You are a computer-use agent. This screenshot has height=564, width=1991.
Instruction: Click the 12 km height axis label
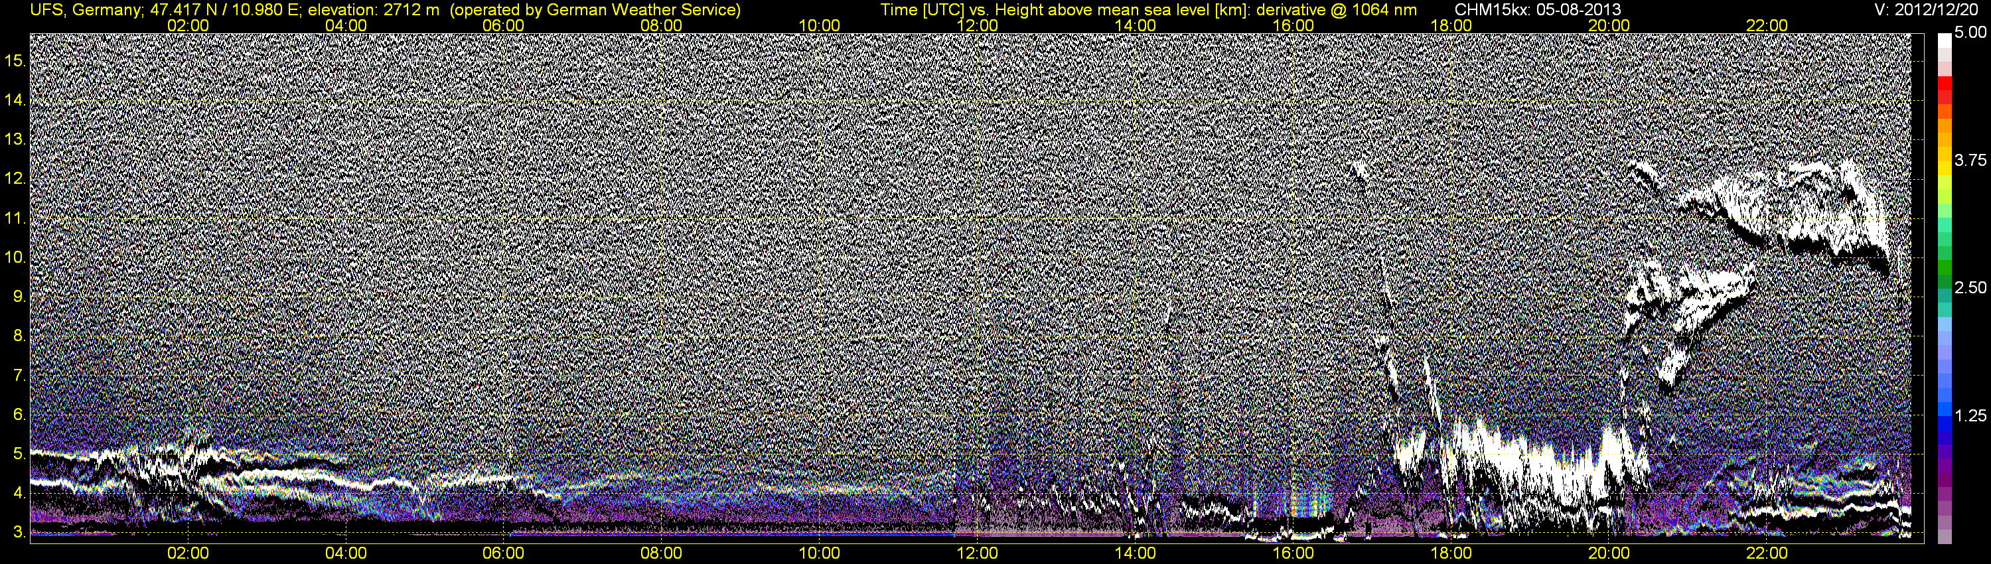click(15, 178)
